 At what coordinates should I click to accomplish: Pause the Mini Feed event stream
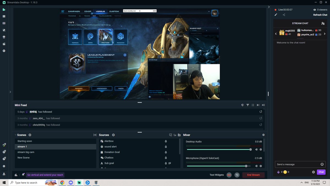click(x=253, y=105)
